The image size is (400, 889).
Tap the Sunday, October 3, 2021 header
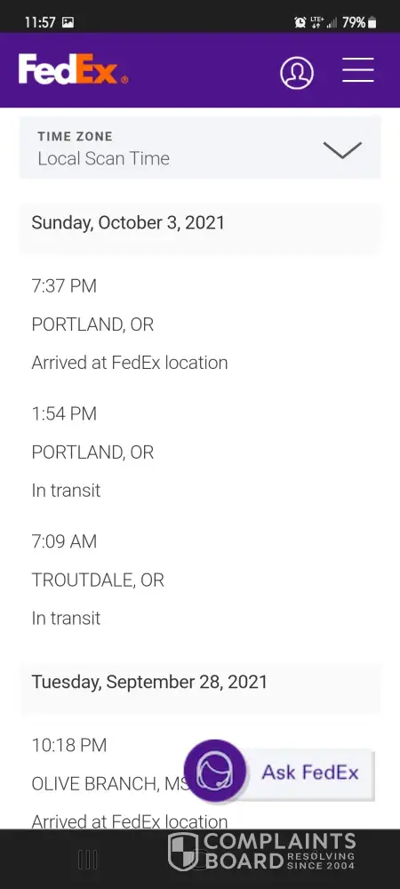point(128,222)
